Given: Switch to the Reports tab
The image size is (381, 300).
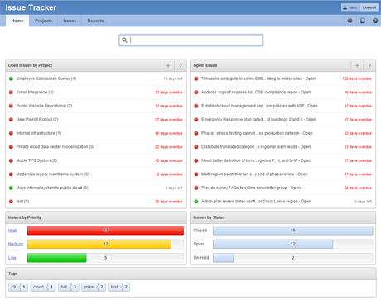Looking at the screenshot, I should (x=95, y=21).
